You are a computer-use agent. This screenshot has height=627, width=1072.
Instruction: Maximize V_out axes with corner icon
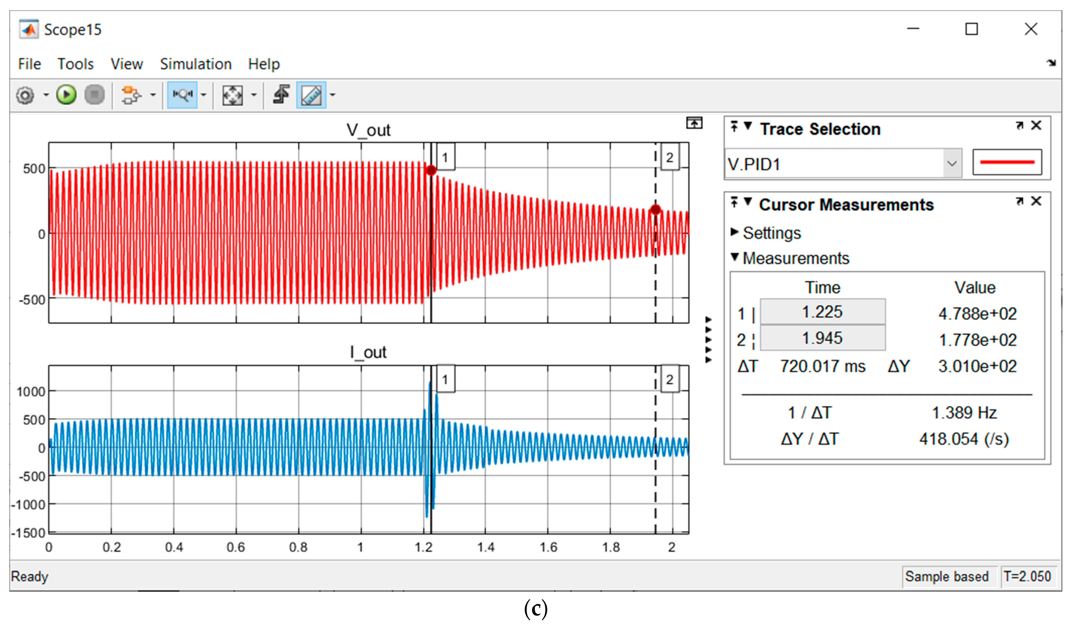coord(694,123)
